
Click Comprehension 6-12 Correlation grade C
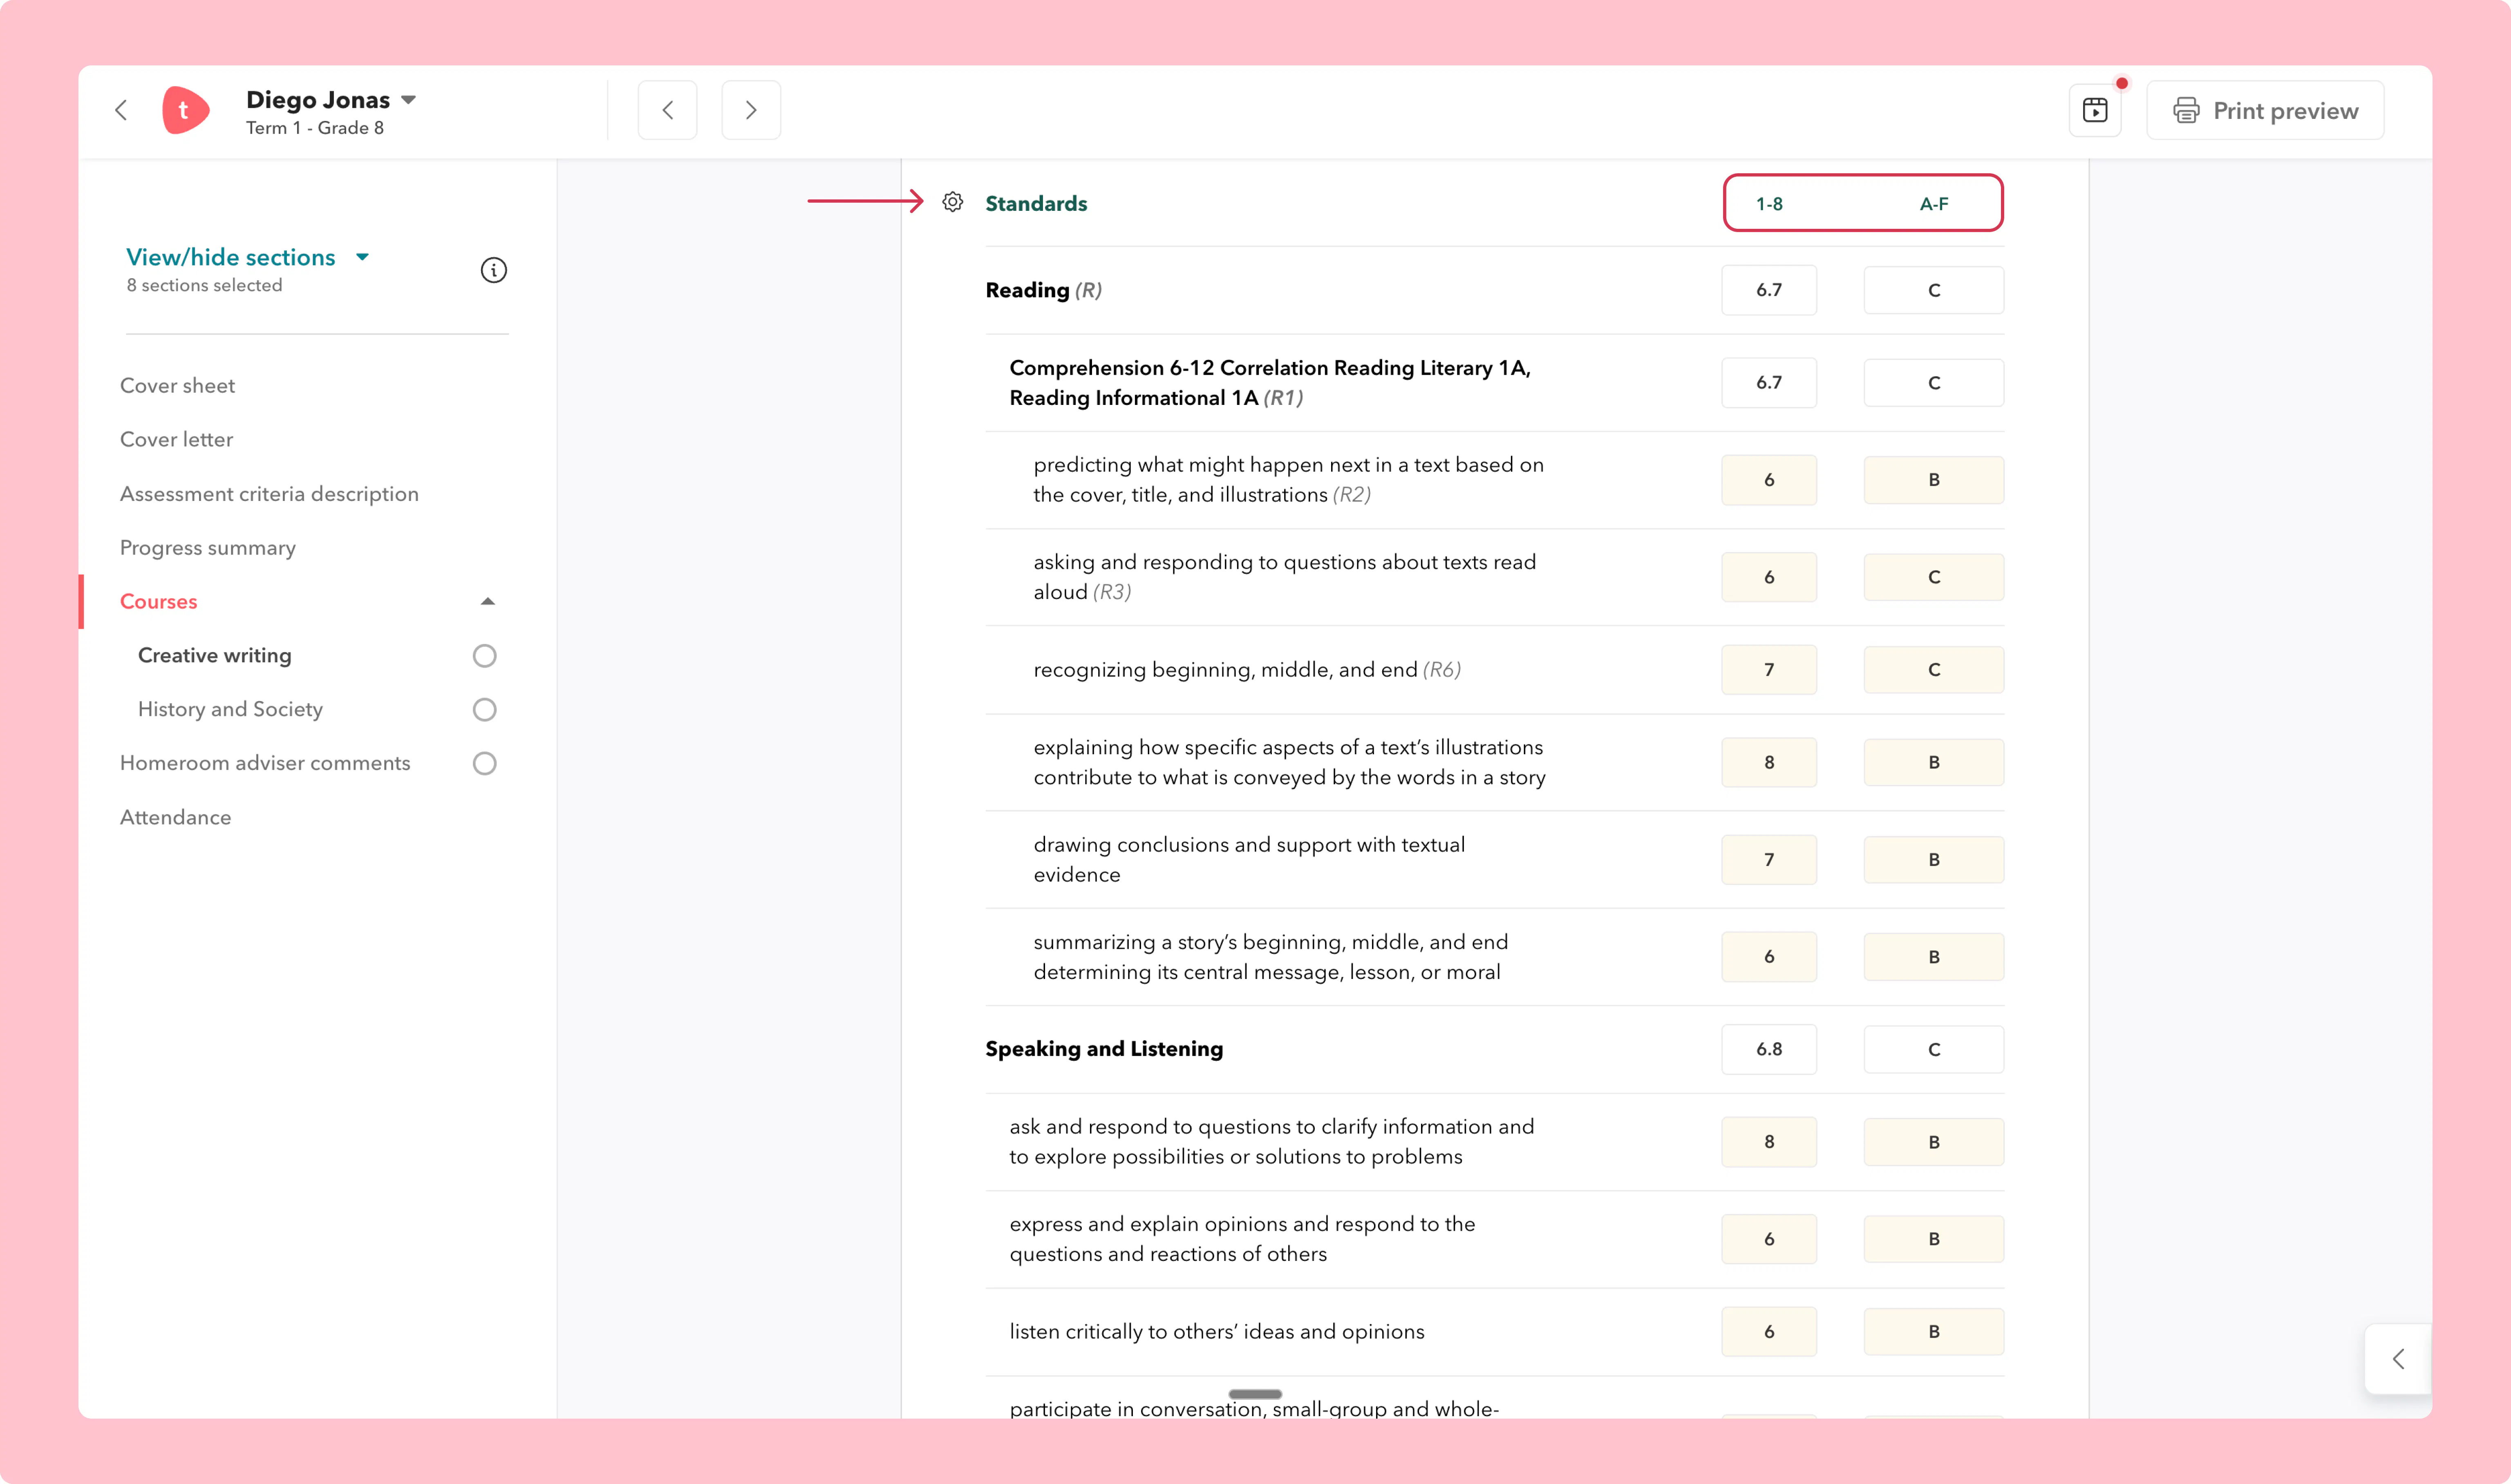(x=1933, y=383)
